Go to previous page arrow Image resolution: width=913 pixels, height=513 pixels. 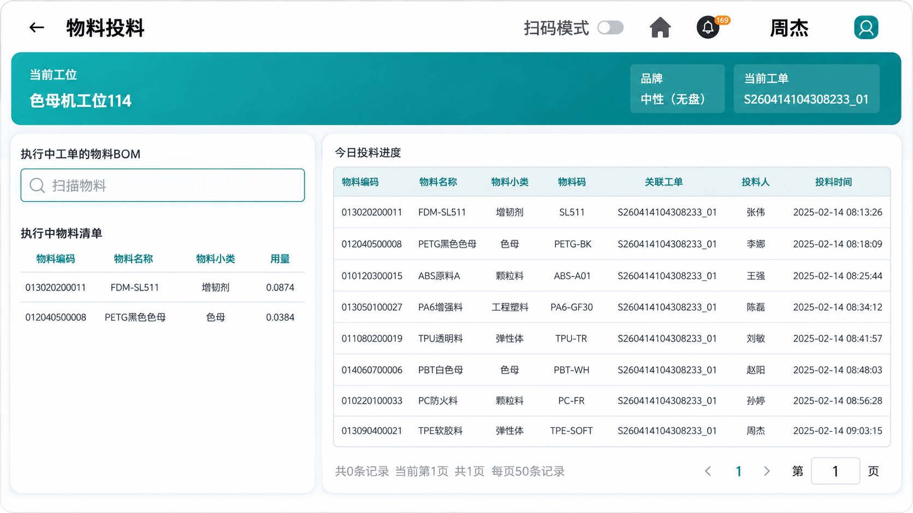(708, 471)
